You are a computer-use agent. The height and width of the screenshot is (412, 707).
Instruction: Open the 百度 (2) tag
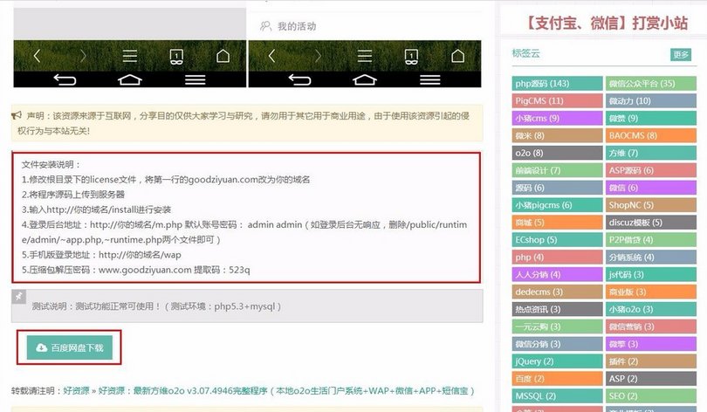point(557,378)
